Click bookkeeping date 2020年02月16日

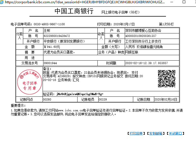tap(166, 99)
